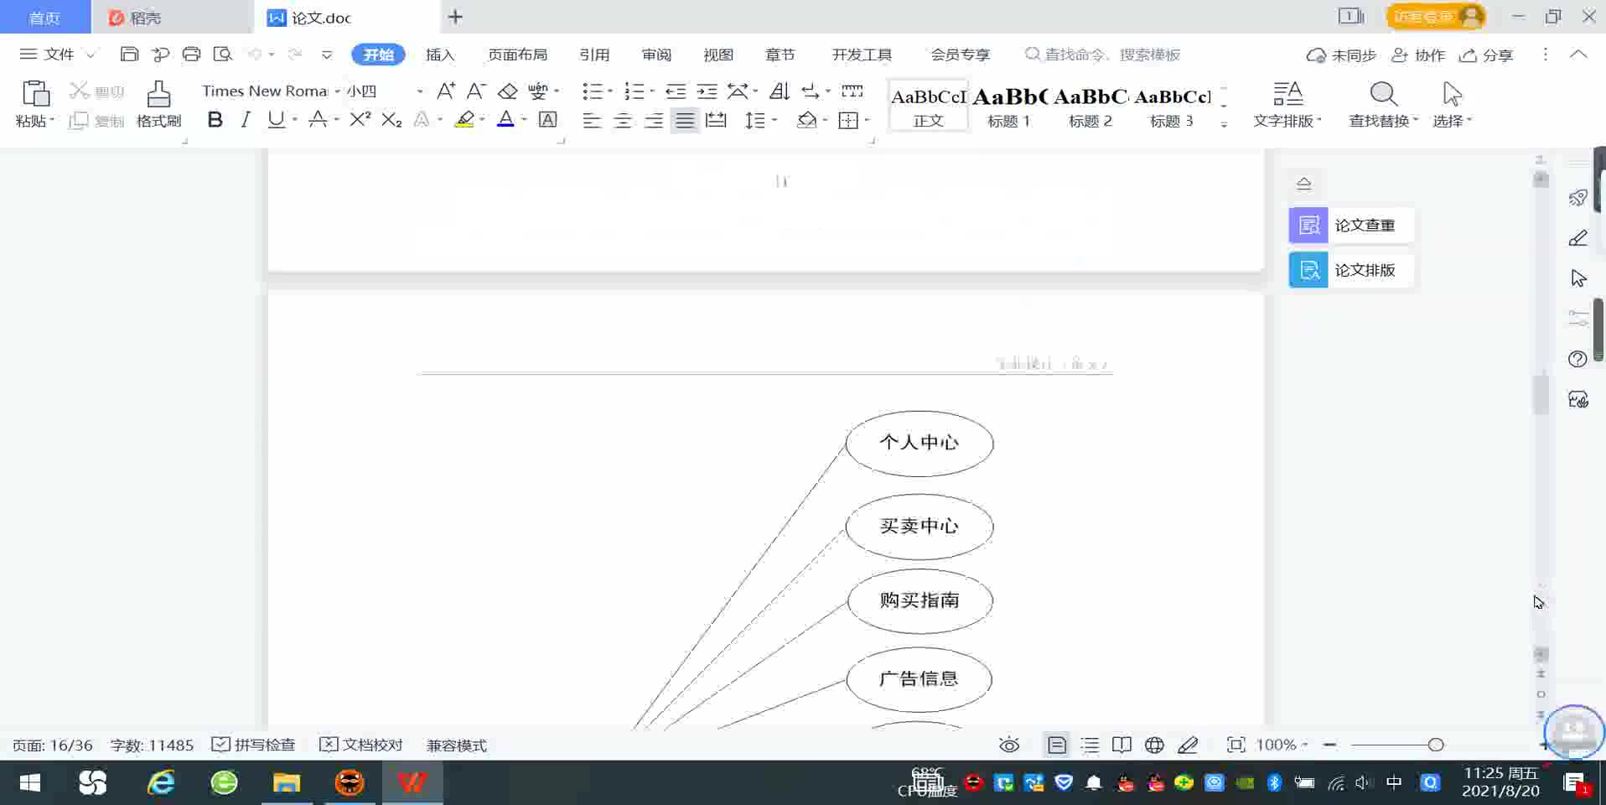Viewport: 1606px width, 805px height.
Task: Click the 论文排版 button
Action: 1350,270
